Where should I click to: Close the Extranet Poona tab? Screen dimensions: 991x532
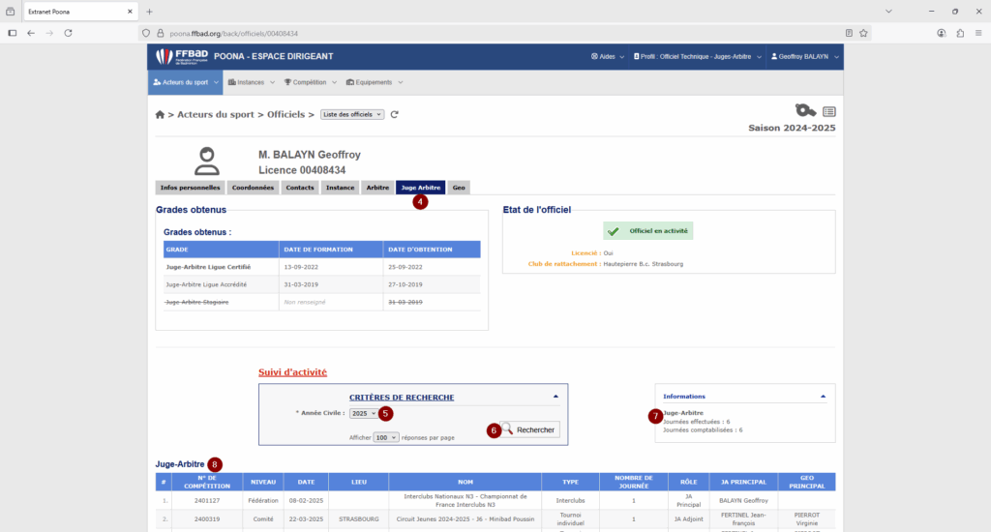tap(130, 12)
